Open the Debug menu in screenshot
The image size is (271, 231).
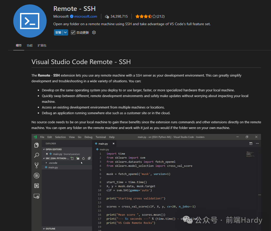[x=88, y=137]
